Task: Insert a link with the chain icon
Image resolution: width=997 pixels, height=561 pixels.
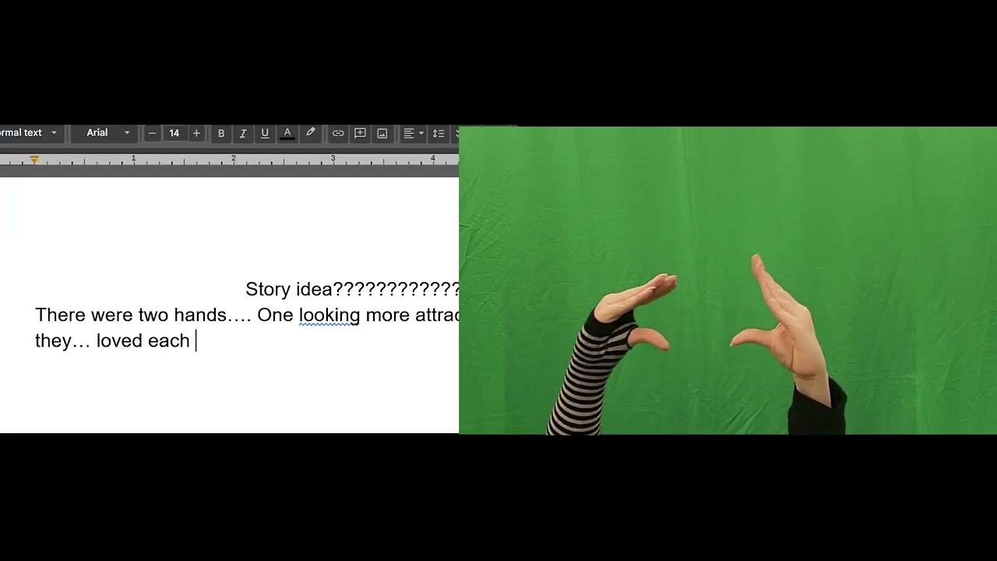Action: [338, 133]
